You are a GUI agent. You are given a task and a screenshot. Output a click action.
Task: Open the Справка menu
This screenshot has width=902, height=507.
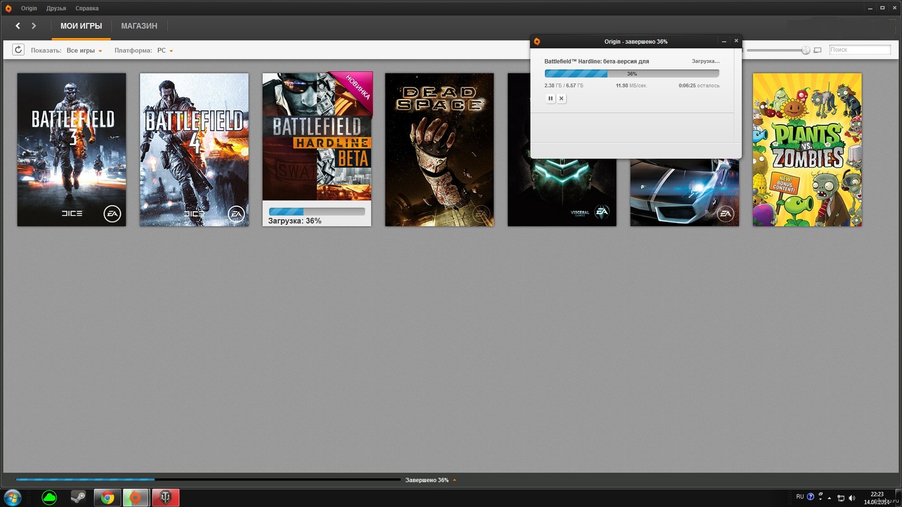pos(87,8)
